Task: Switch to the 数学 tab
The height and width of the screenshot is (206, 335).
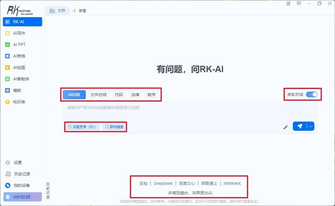Action: 152,95
